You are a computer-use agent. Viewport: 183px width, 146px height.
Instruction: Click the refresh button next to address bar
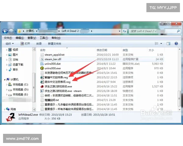pyautogui.click(x=124, y=31)
